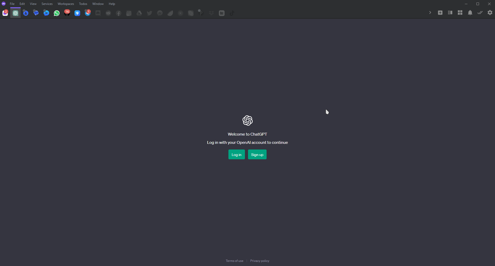The image size is (495, 266).
Task: Enable do-not-disturb mode with double-check icon
Action: pyautogui.click(x=480, y=13)
